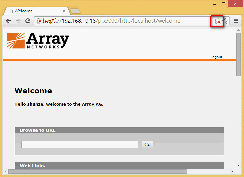Collapse the Browse to URL section
Screen dimensions: 244x177
[17, 130]
